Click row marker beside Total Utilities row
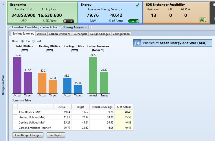 [14, 112]
